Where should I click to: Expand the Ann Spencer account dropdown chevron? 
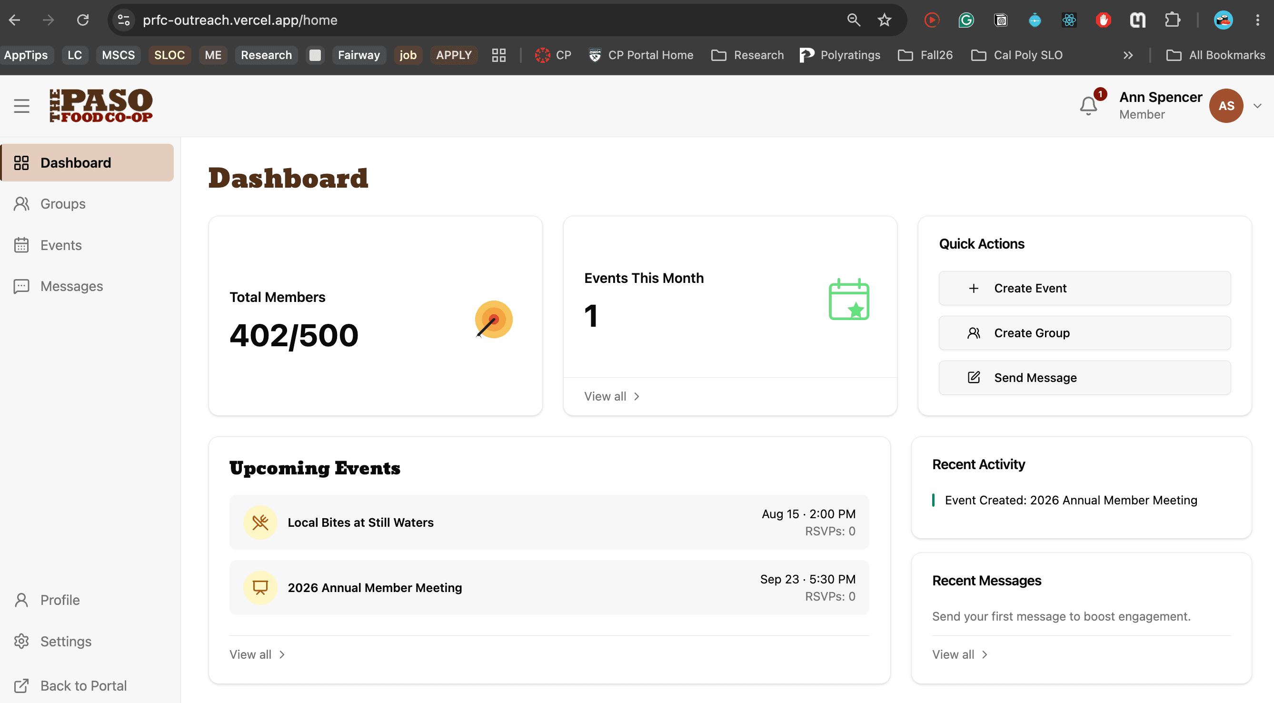tap(1257, 106)
